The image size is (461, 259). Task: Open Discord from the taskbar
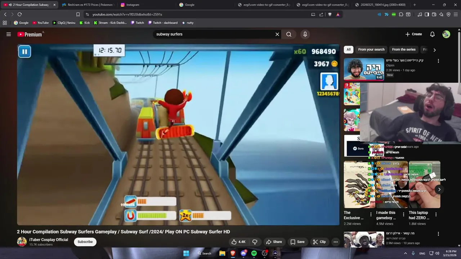pyautogui.click(x=243, y=253)
